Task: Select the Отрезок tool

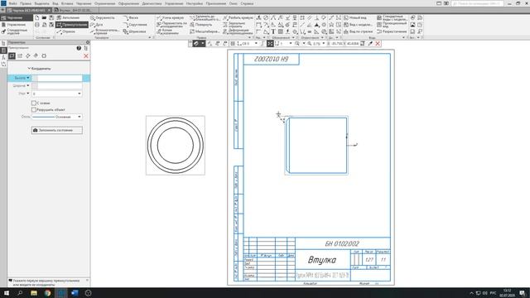Action: [66, 31]
